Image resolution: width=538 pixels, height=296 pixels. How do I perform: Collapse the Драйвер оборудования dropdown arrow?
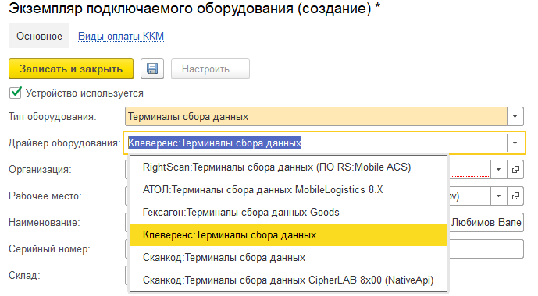click(x=515, y=143)
